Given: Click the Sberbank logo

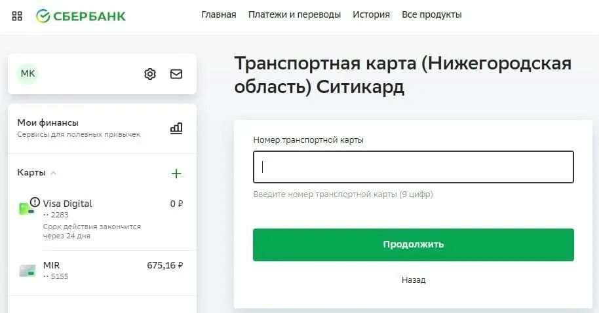Looking at the screenshot, I should coord(81,16).
